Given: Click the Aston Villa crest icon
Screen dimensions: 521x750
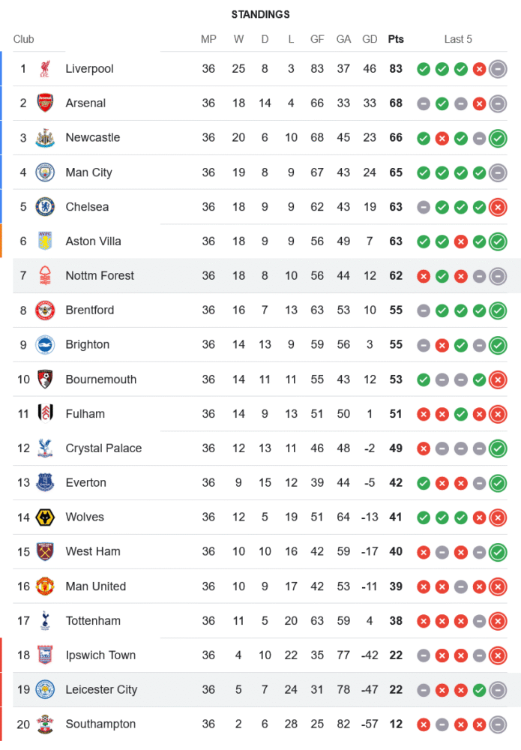Looking at the screenshot, I should coord(46,241).
